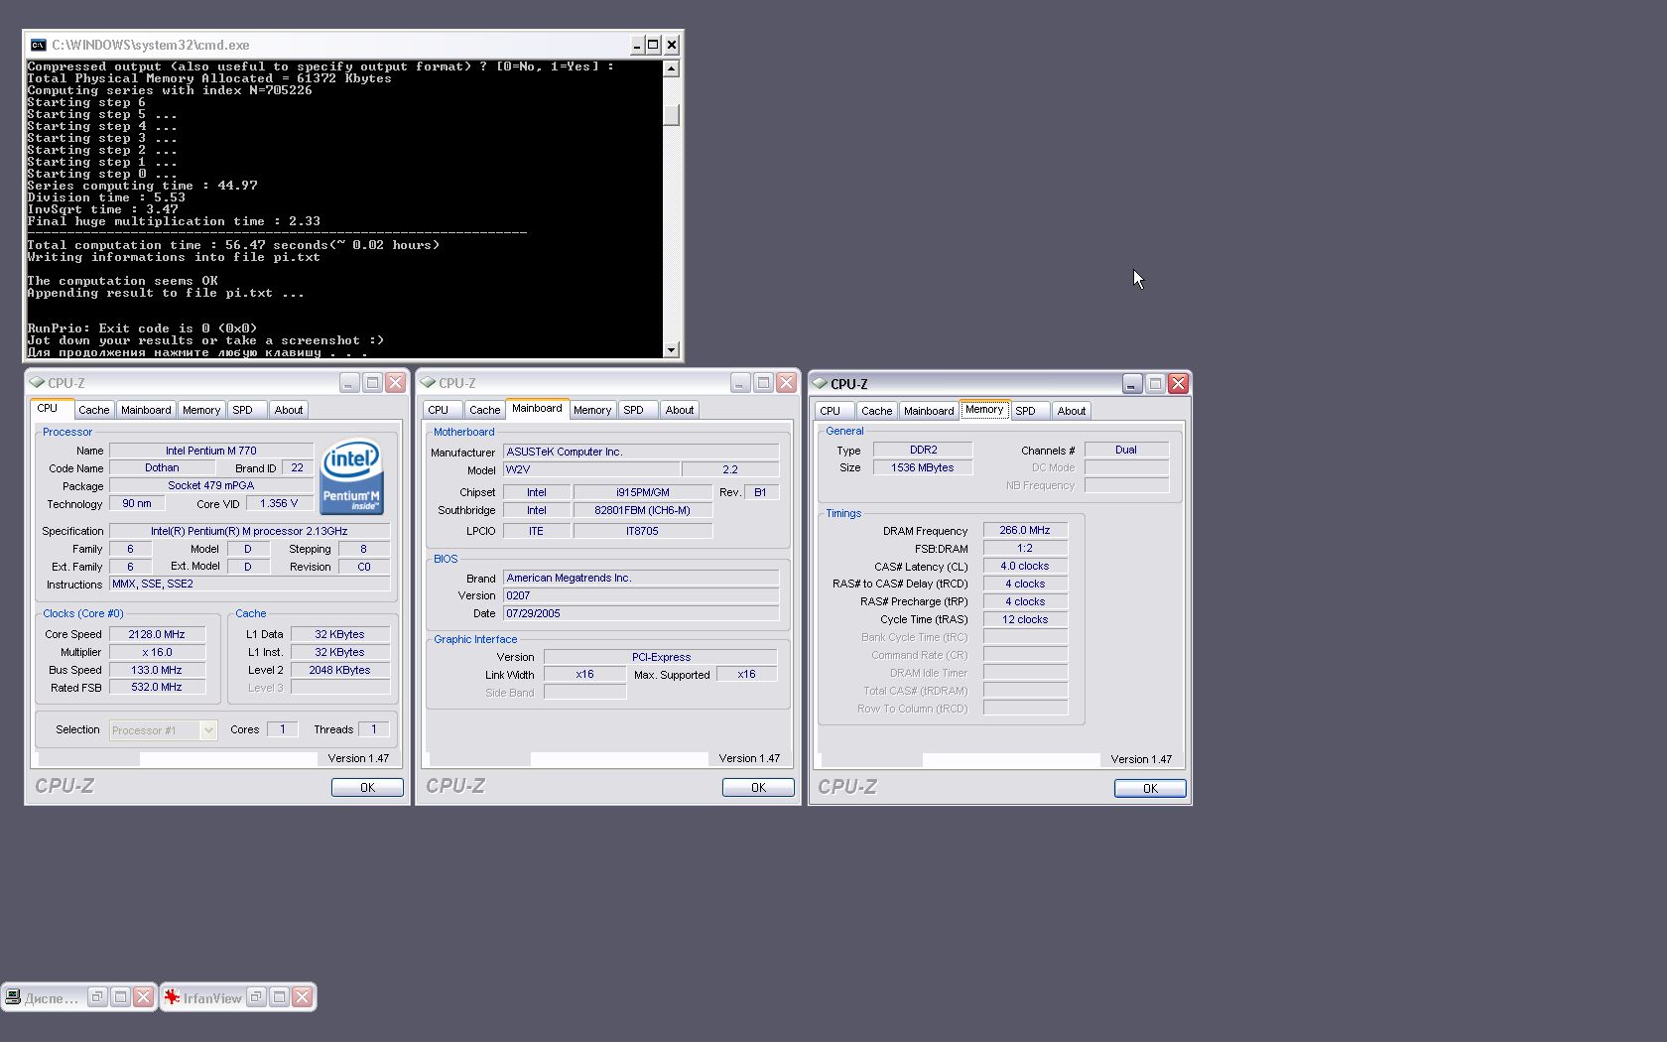
Task: Click the CAS# Latency value 4.0 clocks
Action: (1025, 566)
